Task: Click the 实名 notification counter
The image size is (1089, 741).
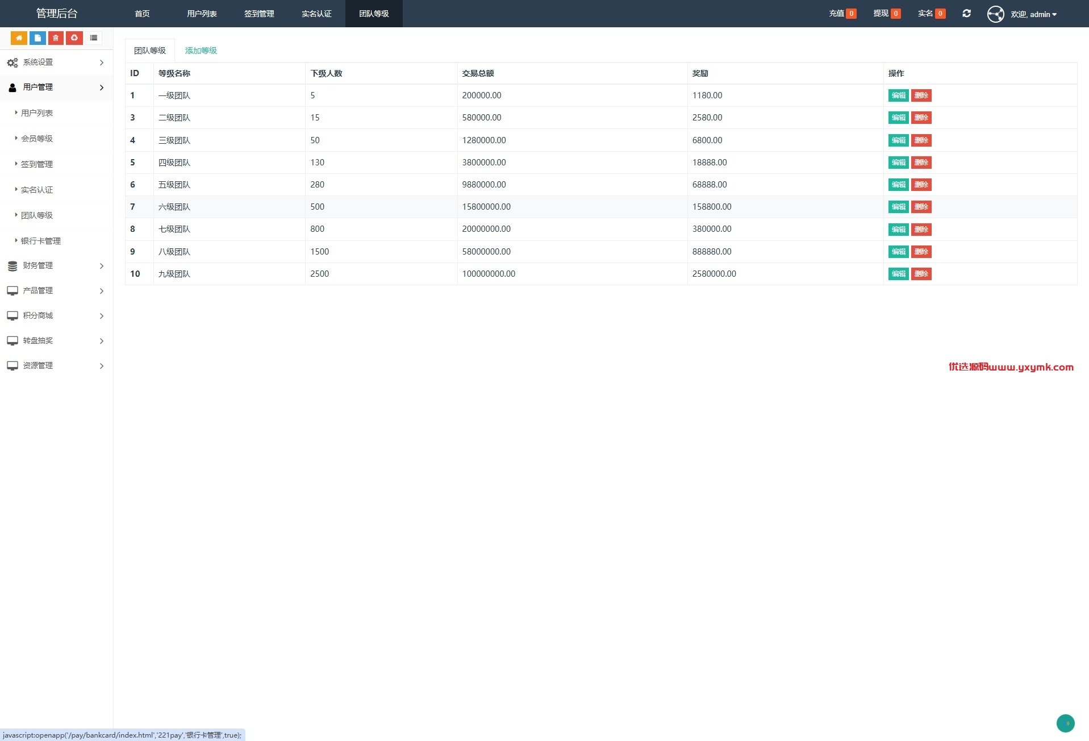Action: (x=932, y=14)
